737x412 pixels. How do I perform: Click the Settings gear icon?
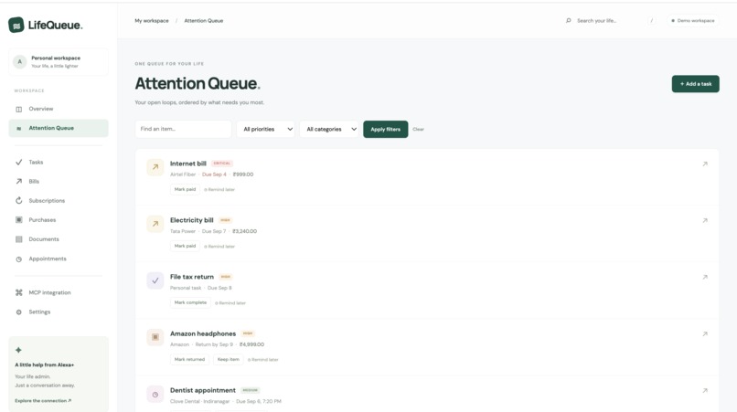[x=19, y=312]
